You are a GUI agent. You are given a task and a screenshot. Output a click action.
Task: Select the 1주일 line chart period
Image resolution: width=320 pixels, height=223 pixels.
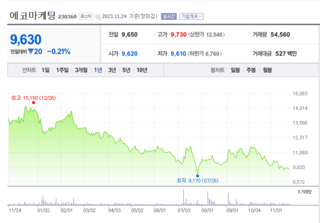pos(62,70)
